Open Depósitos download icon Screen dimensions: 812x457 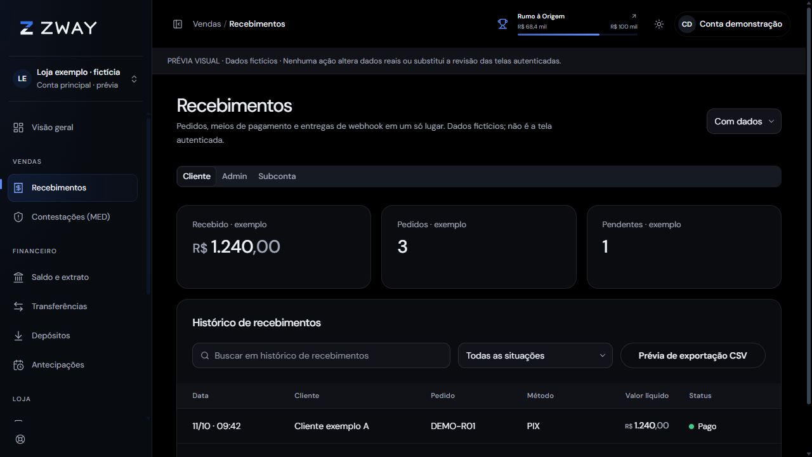(x=18, y=336)
